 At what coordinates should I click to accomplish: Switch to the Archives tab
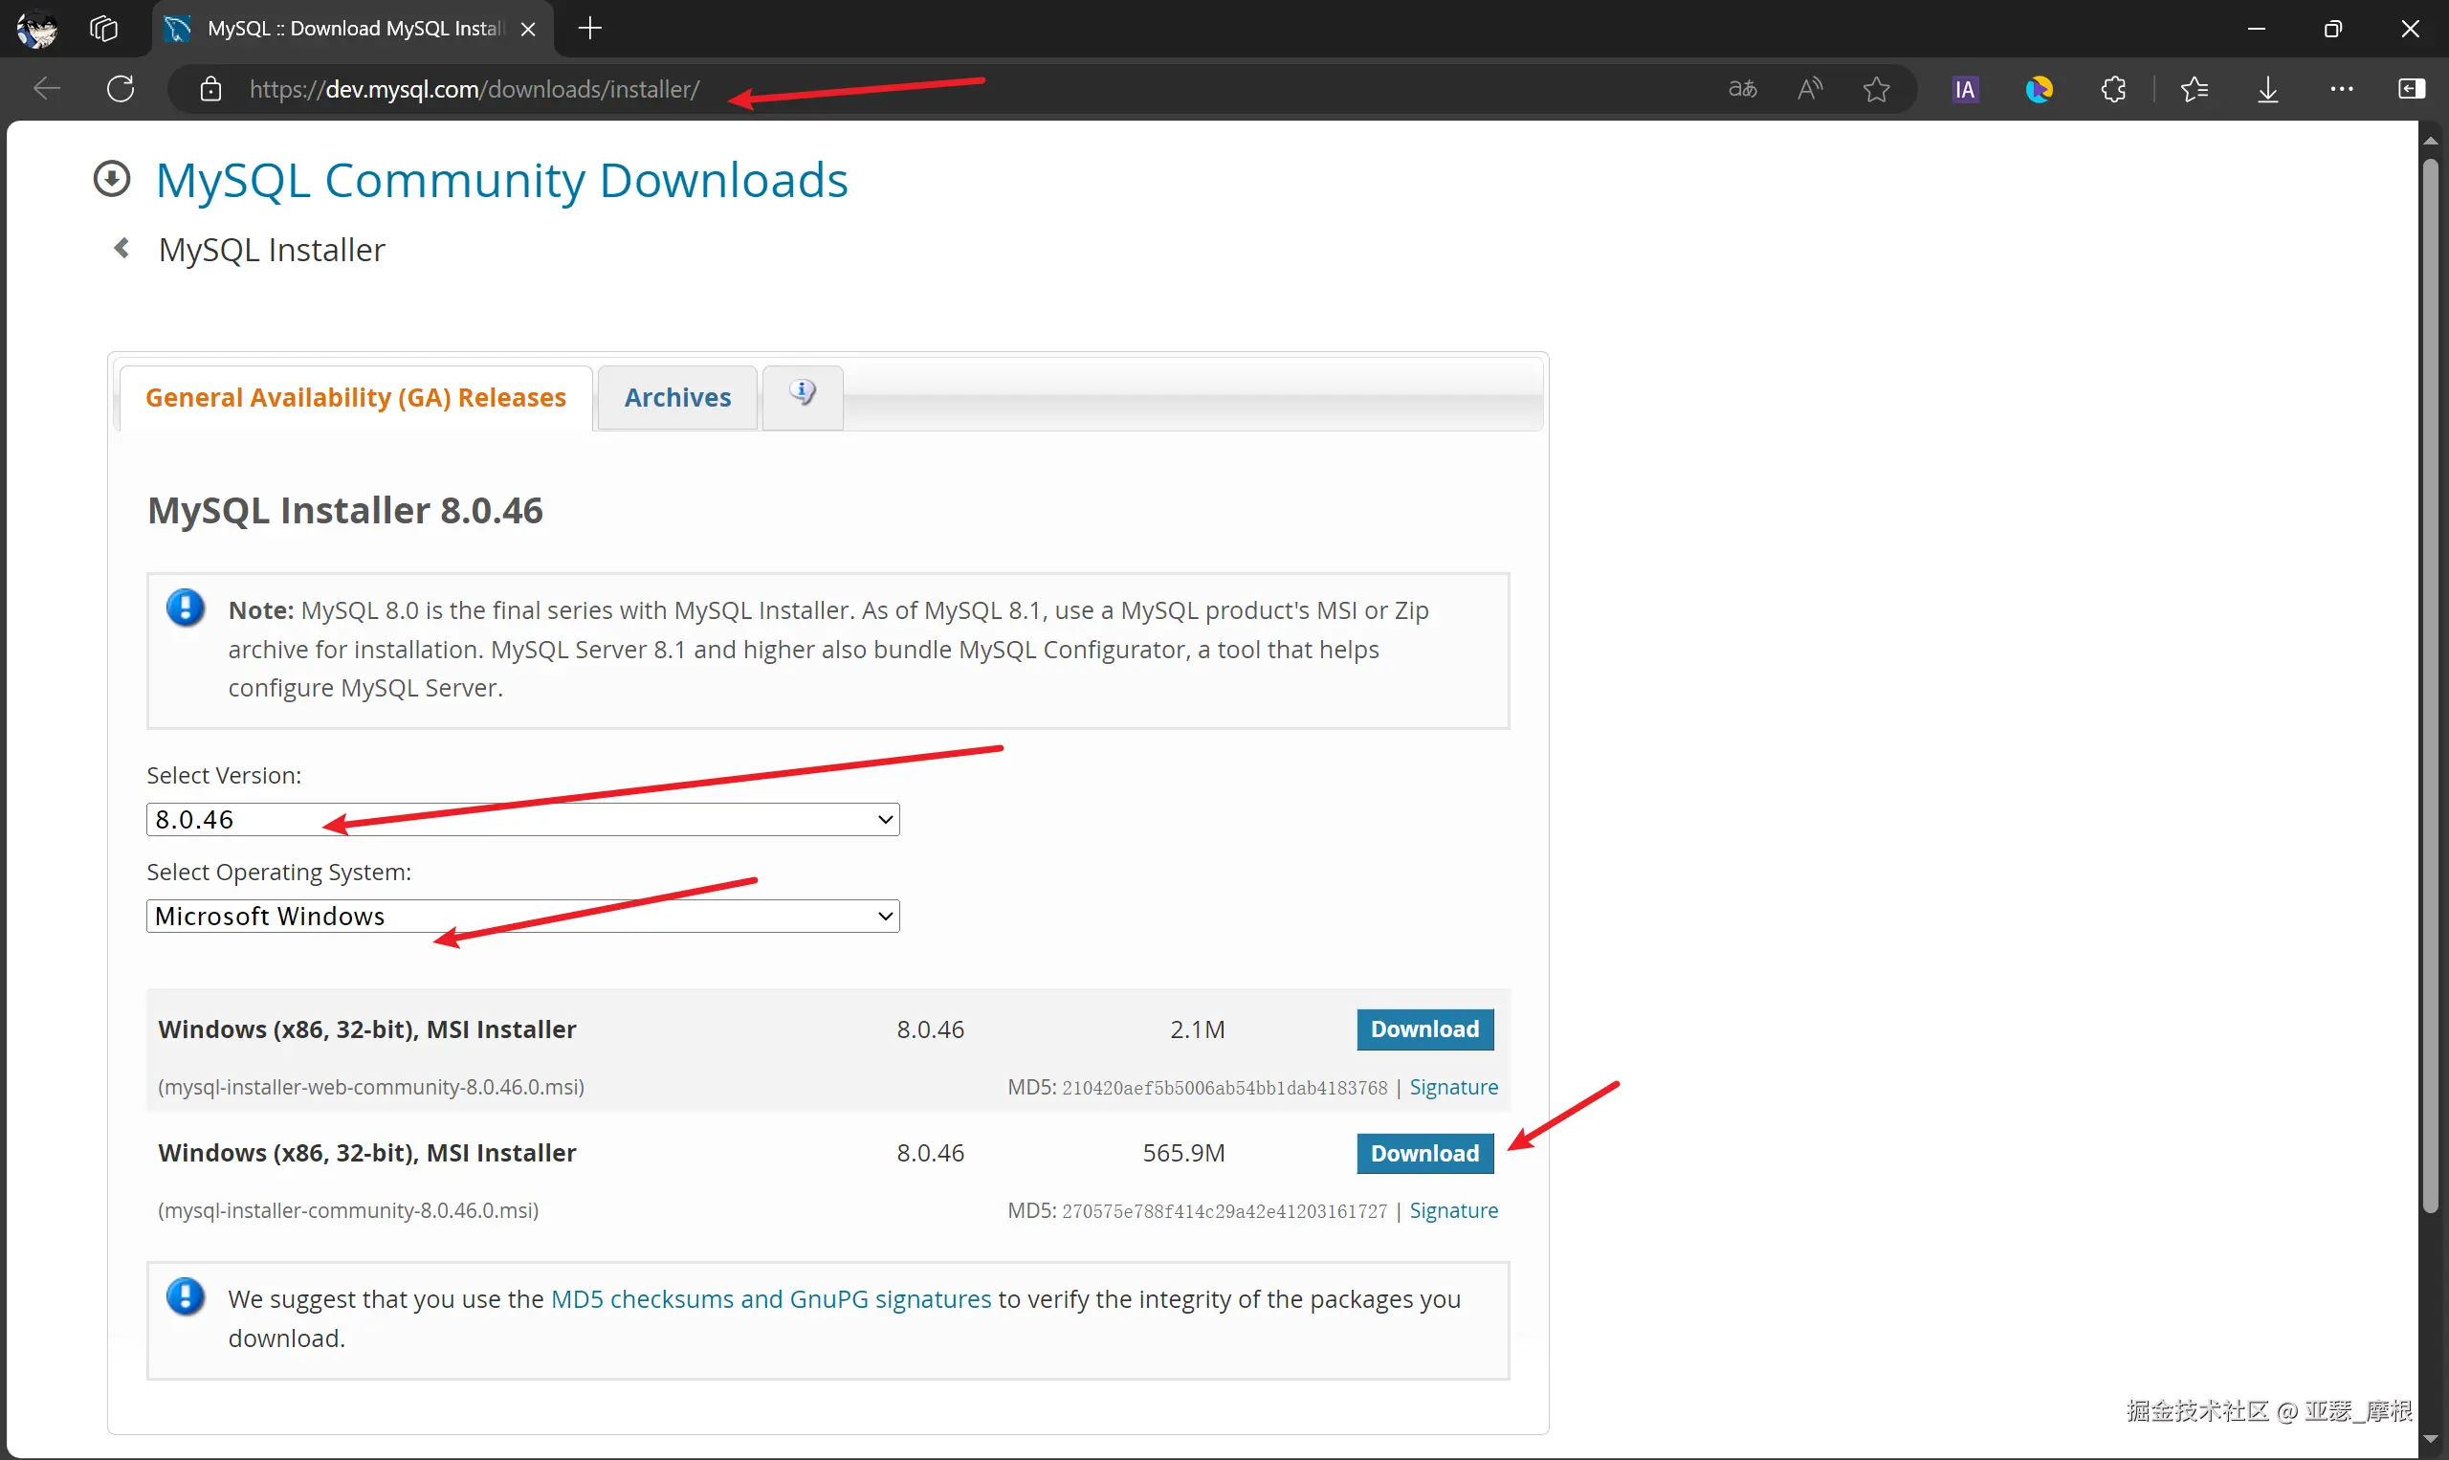677,397
